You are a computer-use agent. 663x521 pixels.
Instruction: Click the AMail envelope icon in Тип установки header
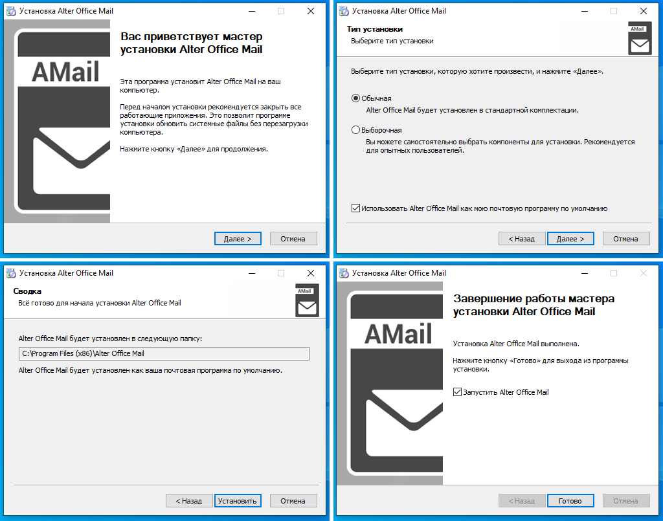tap(640, 38)
